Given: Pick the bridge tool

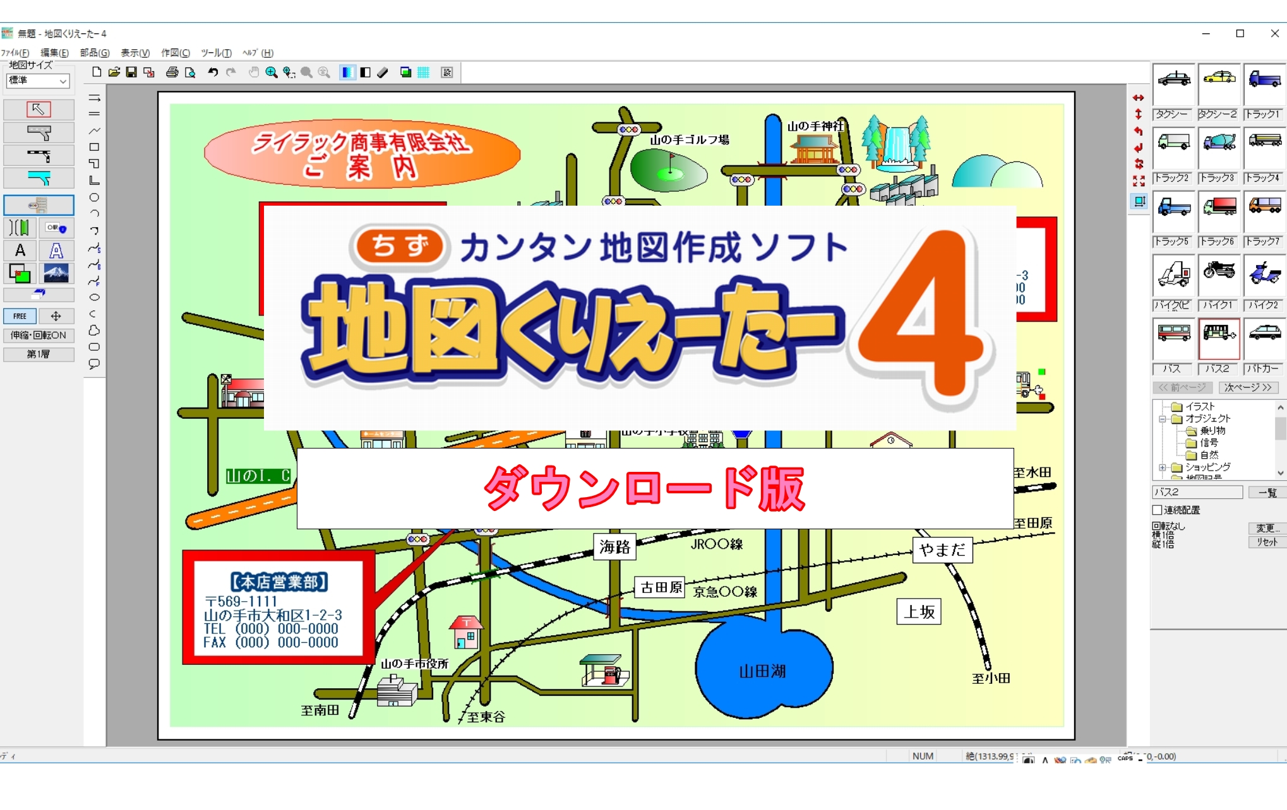Looking at the screenshot, I should pyautogui.click(x=20, y=228).
